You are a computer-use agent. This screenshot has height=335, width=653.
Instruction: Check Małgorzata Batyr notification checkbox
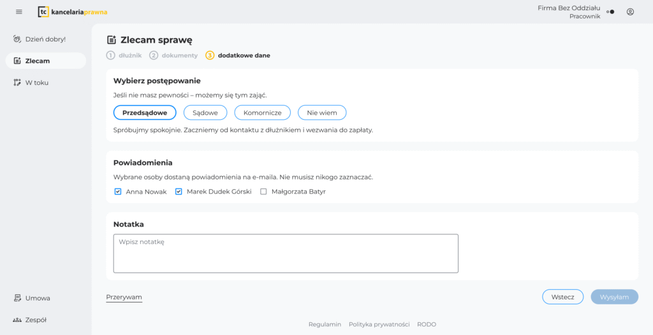[263, 191]
